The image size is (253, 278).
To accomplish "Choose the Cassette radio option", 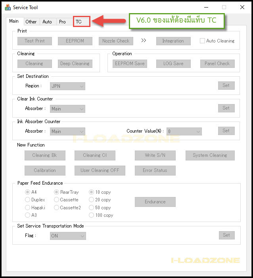I will 56,200.
